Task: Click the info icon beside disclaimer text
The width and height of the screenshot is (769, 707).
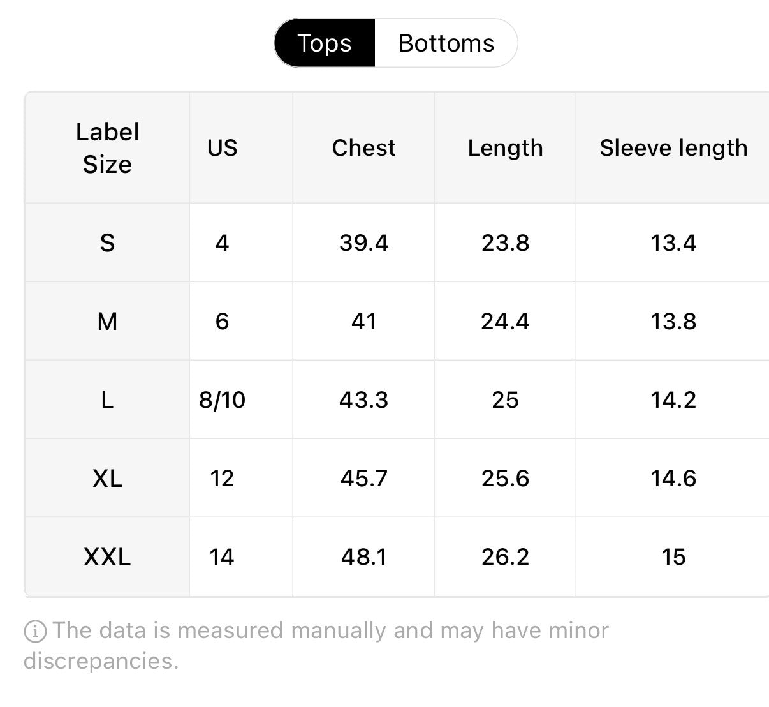Action: [35, 632]
